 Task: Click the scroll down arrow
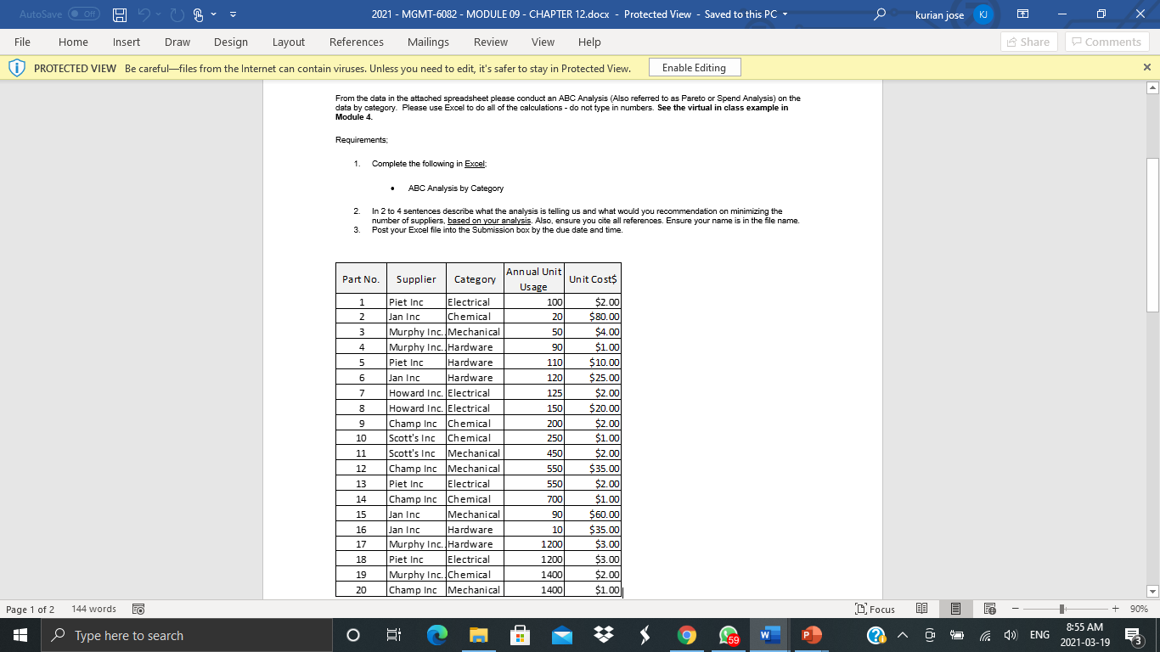[x=1152, y=592]
